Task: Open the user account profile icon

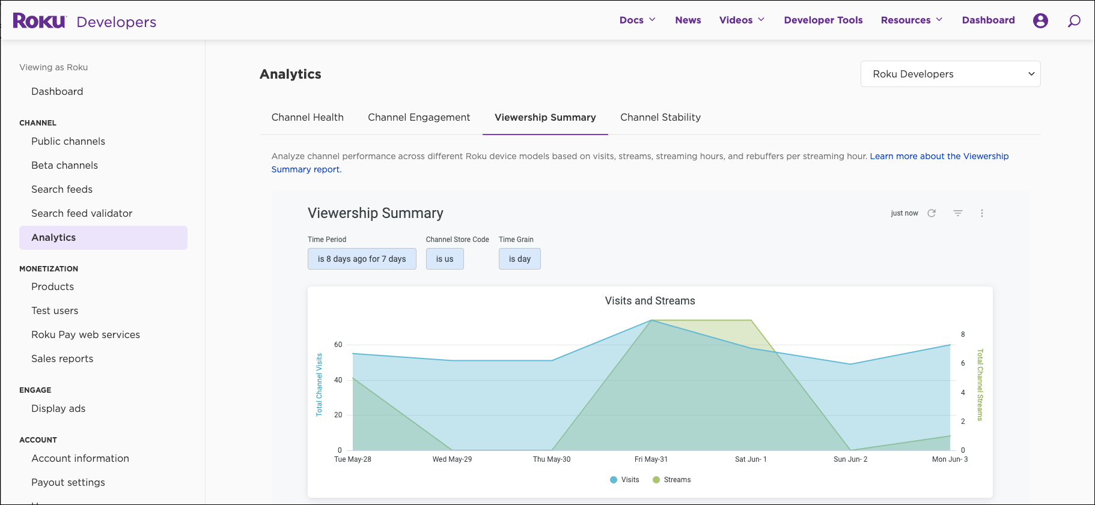Action: 1040,20
